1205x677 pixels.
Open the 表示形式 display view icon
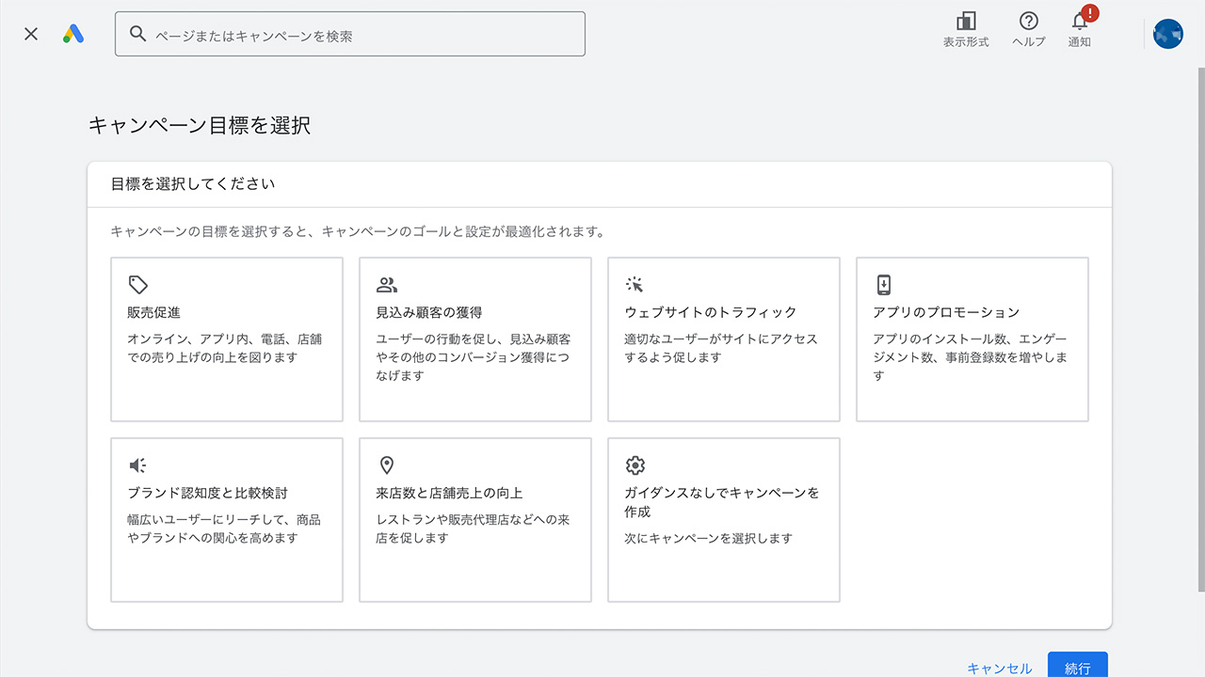point(965,26)
